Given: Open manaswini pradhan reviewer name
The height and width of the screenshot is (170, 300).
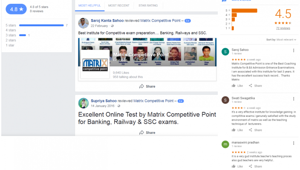Looking at the screenshot, I should (x=245, y=142).
